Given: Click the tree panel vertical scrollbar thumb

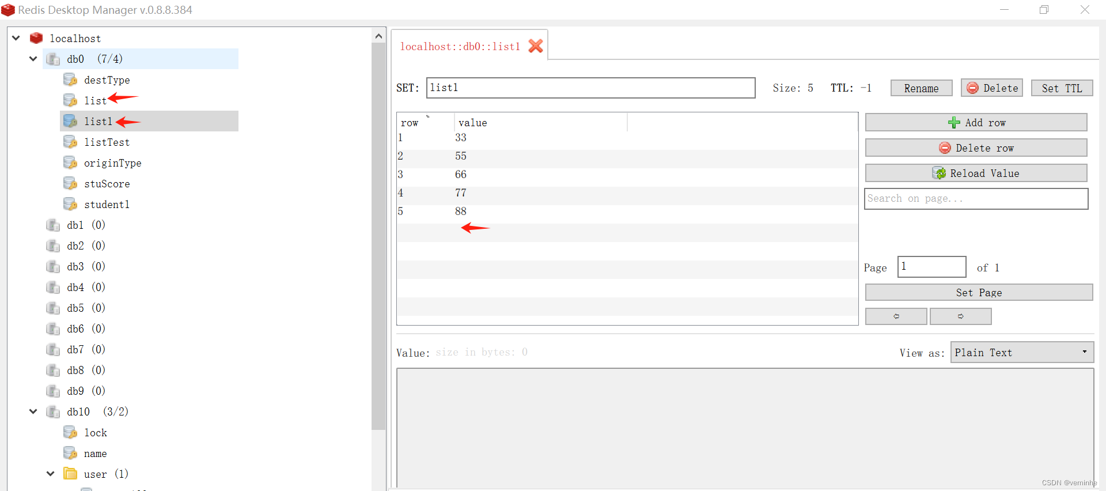Looking at the screenshot, I should coord(378,236).
